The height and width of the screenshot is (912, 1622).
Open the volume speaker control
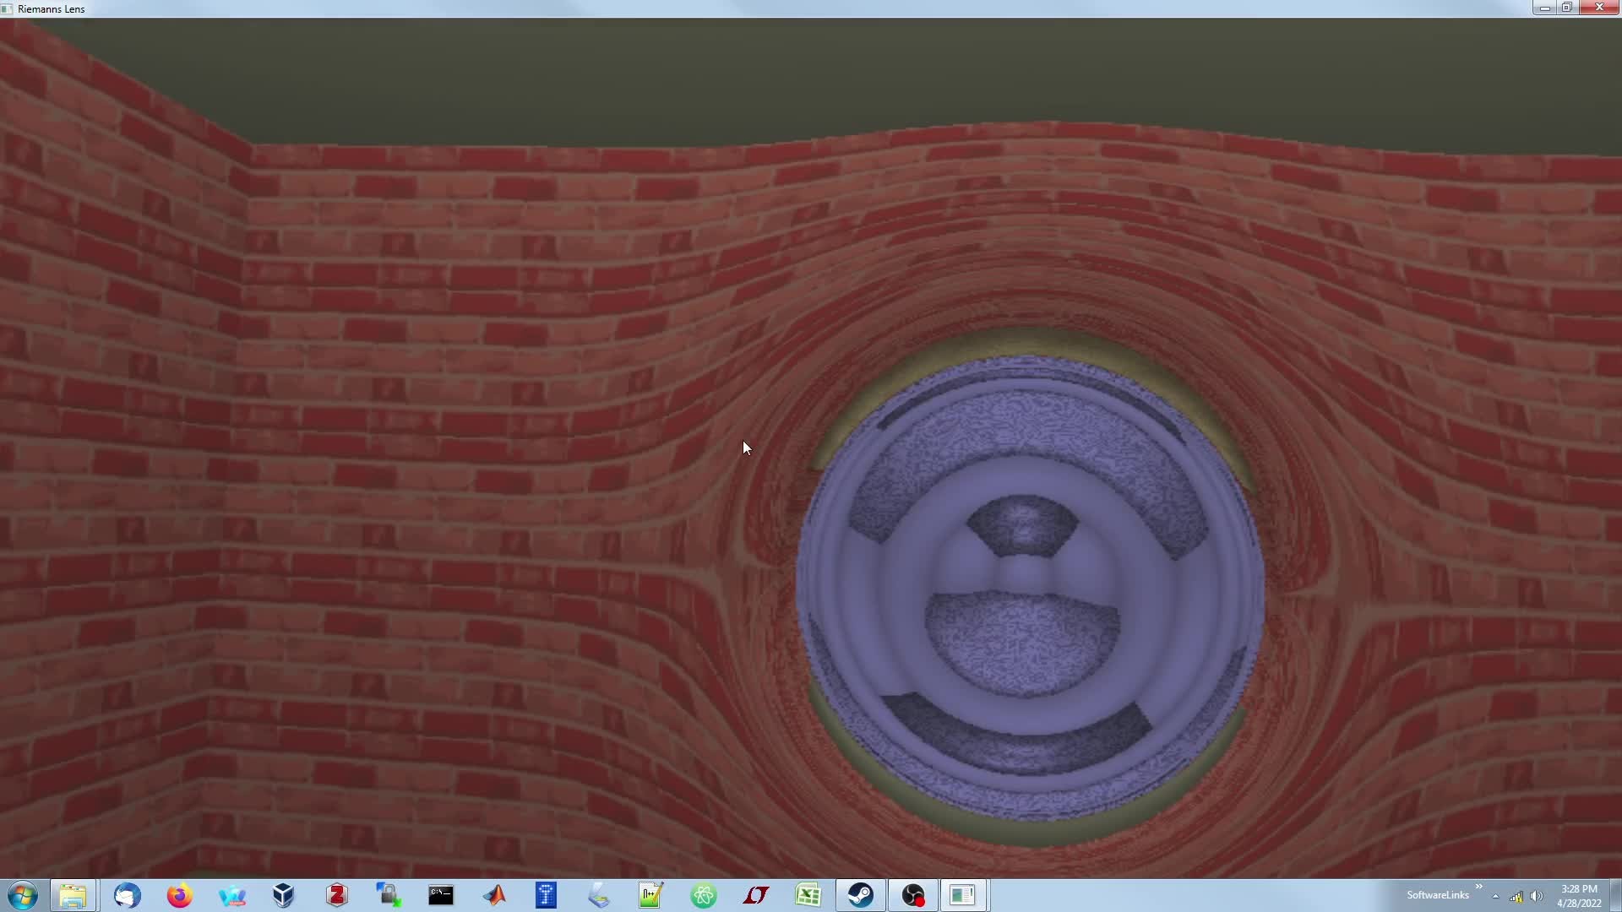click(x=1536, y=896)
